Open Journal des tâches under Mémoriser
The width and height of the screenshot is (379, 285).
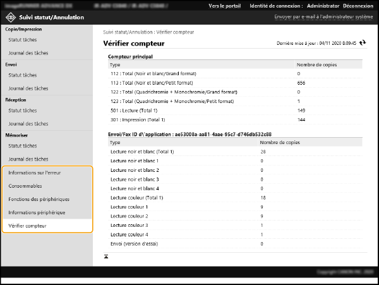pos(28,159)
